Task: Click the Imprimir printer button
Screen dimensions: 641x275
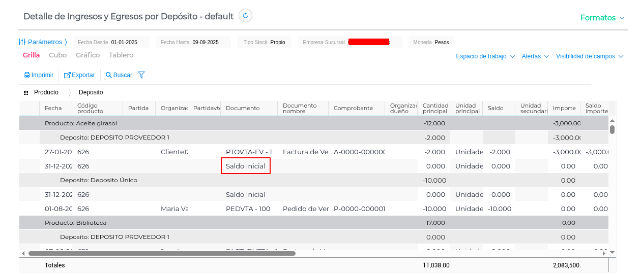Action: coord(39,75)
